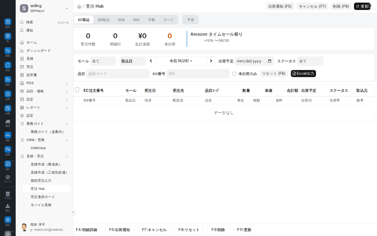
Task: Open the 会計 module icon
Action: point(8,164)
